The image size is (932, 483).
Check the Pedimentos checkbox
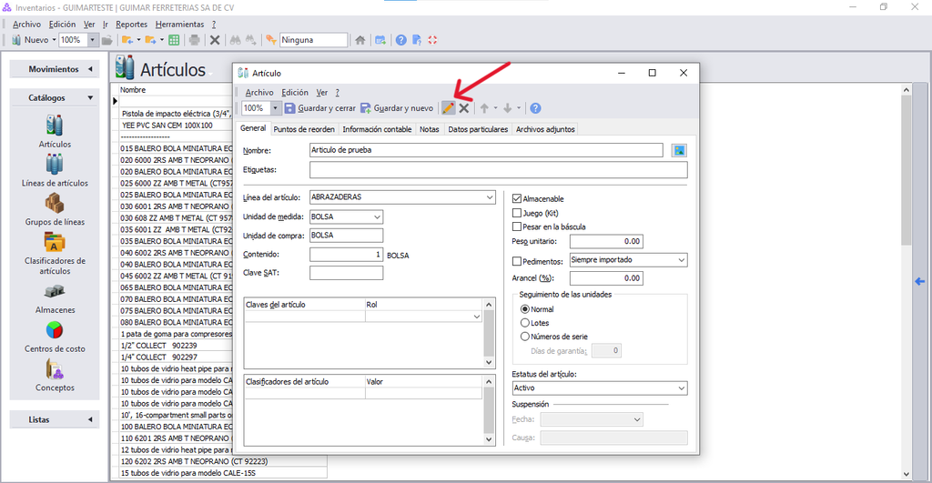click(x=517, y=261)
